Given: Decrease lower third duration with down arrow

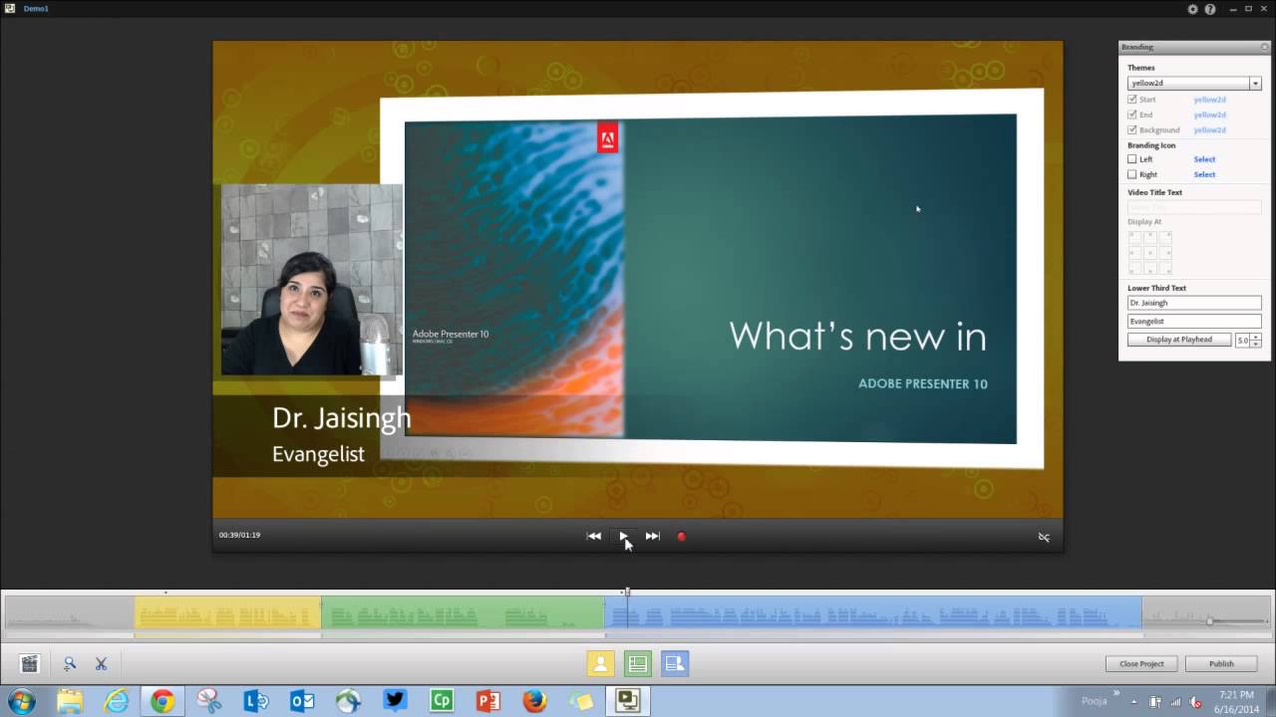Looking at the screenshot, I should pos(1256,344).
